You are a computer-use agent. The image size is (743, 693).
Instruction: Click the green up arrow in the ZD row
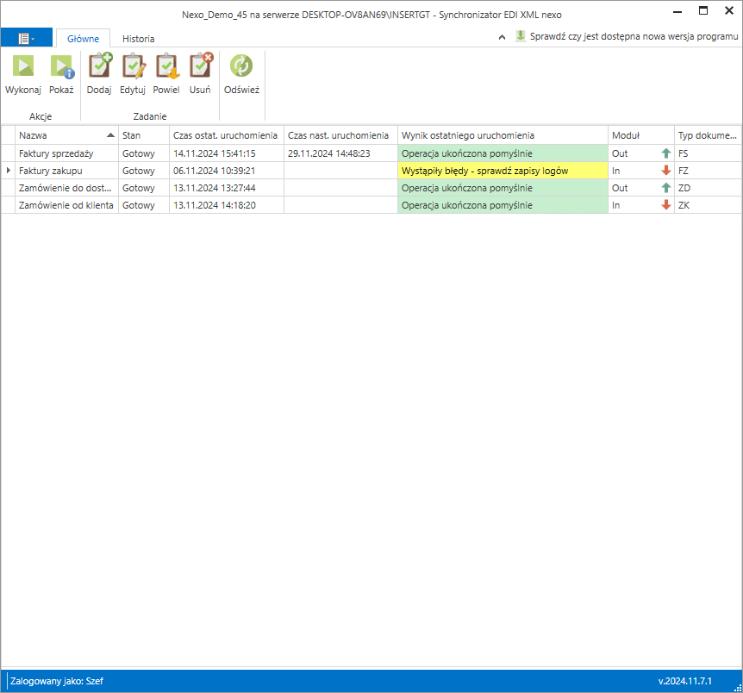click(665, 188)
